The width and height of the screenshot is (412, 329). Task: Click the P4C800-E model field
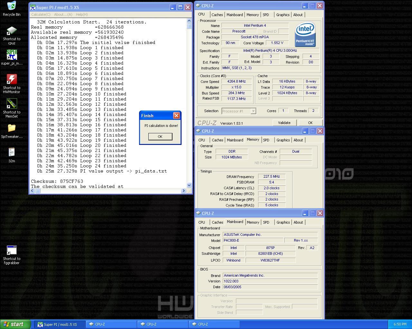253,240
